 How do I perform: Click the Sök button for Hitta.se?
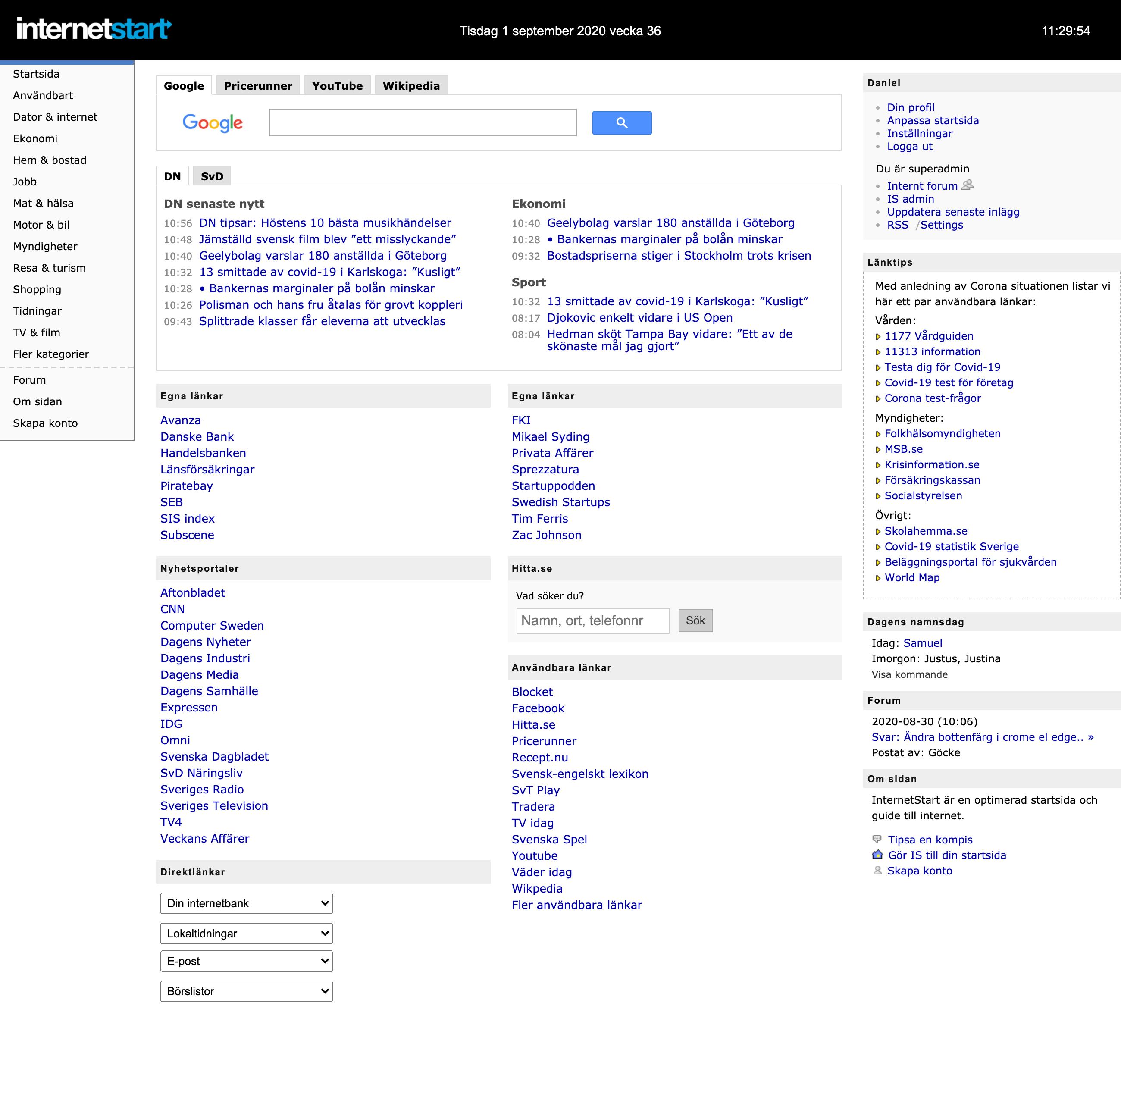point(695,620)
